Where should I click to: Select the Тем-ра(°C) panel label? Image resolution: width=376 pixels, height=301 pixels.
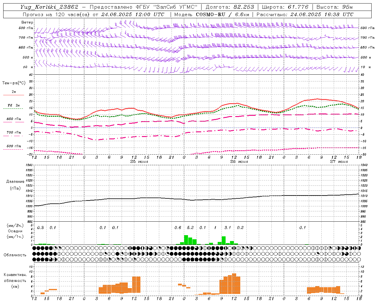click(14, 83)
